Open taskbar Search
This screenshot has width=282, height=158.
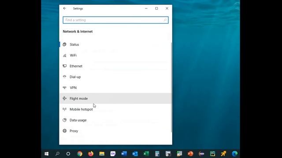pyautogui.click(x=57, y=154)
